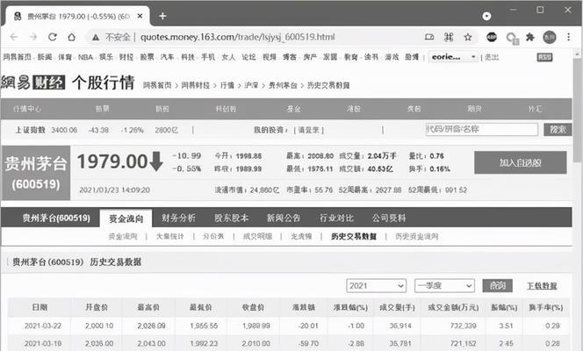Click the media indicator circle in title bar
The height and width of the screenshot is (351, 583).
[486, 16]
